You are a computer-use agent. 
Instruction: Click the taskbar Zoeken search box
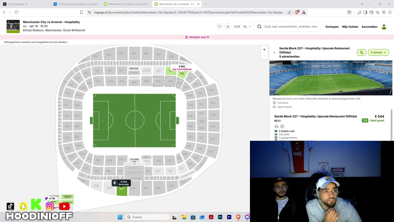tap(148, 217)
